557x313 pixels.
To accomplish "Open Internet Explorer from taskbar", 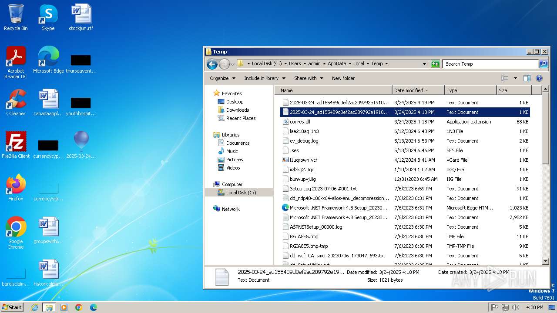I will 34,307.
